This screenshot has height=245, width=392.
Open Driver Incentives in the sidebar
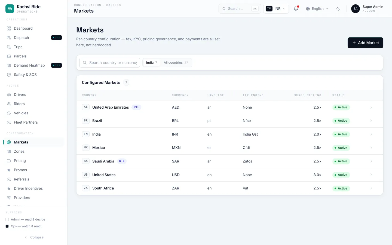point(34,188)
